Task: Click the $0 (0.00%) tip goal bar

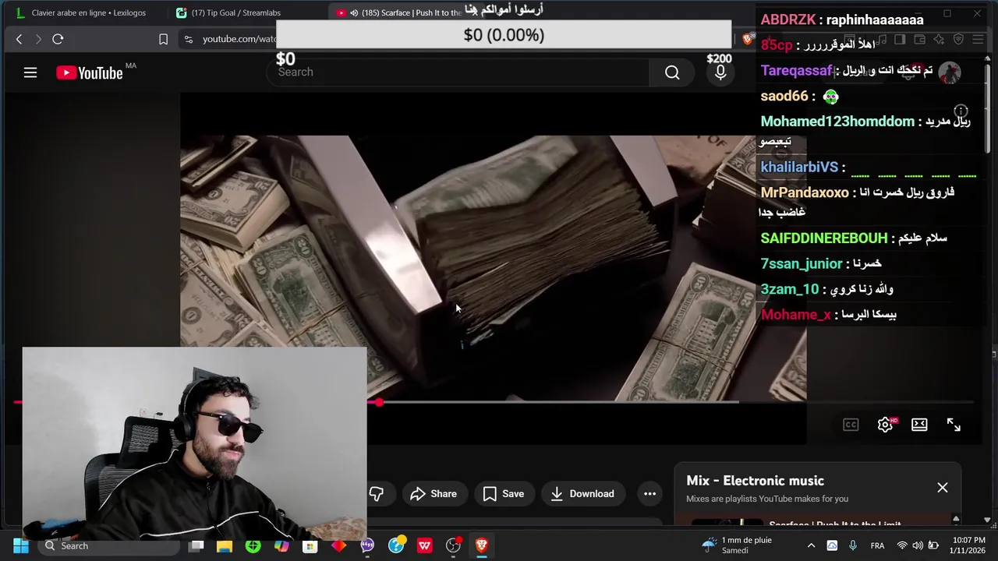Action: [504, 35]
